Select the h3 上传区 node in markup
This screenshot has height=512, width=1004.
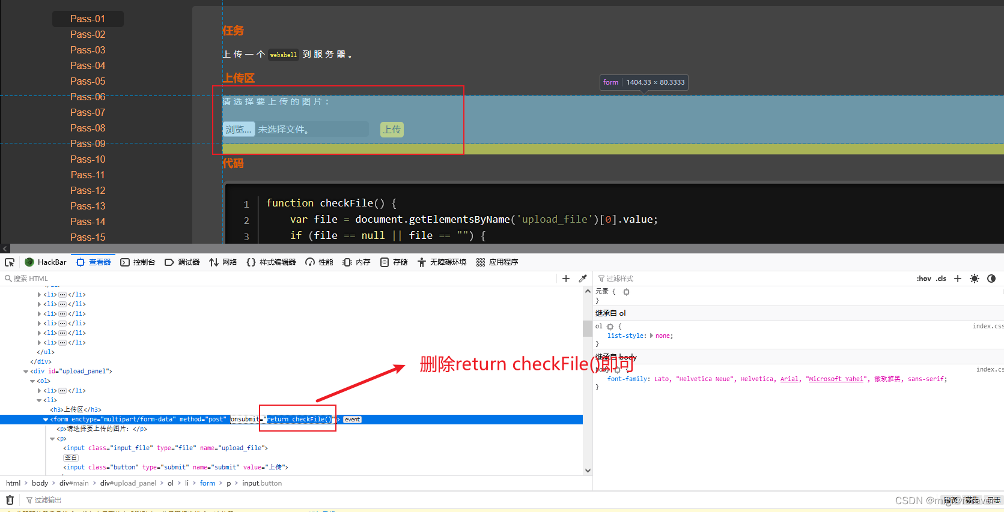[x=76, y=410]
